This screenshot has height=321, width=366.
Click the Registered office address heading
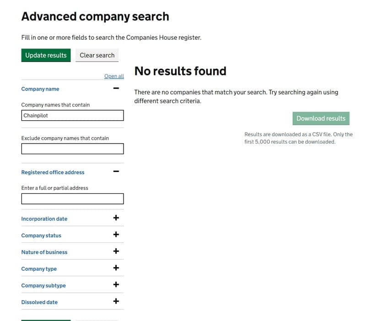(53, 172)
